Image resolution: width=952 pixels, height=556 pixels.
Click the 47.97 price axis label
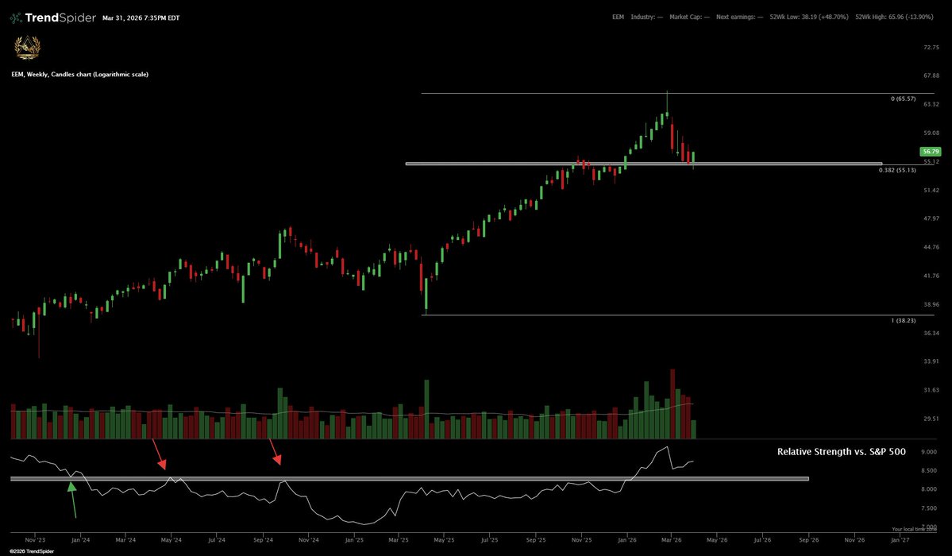click(931, 218)
